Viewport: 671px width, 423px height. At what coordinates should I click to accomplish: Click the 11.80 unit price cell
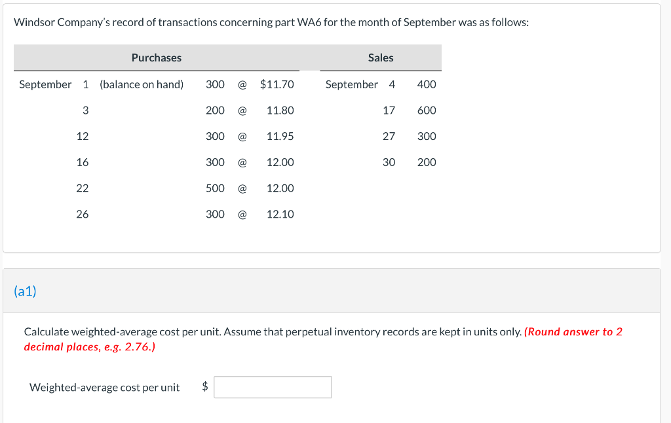tap(280, 110)
